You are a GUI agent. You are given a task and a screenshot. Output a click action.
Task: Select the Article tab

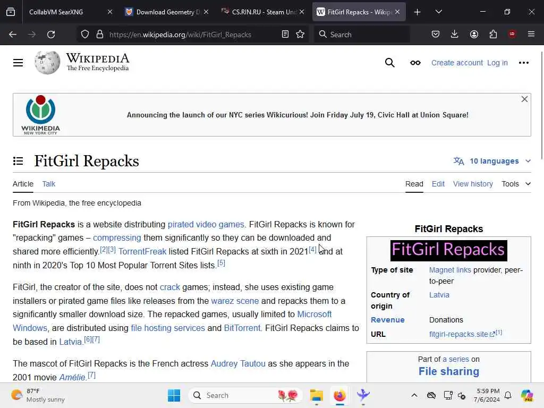[23, 184]
